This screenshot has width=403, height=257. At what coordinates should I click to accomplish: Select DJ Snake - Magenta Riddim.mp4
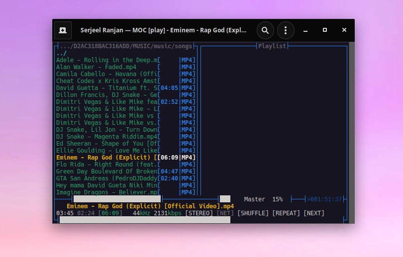click(x=126, y=137)
